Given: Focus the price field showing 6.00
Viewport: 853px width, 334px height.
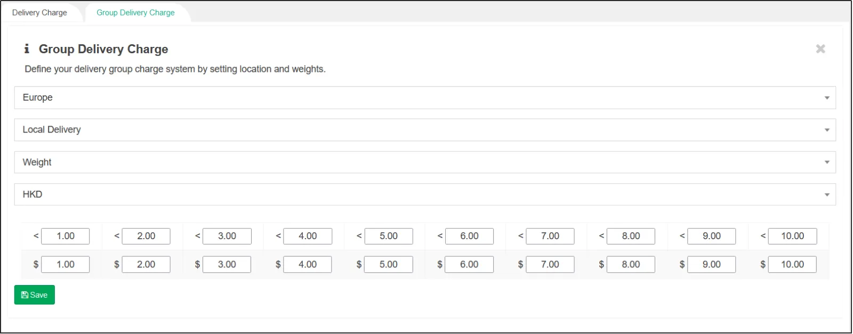Looking at the screenshot, I should point(469,264).
